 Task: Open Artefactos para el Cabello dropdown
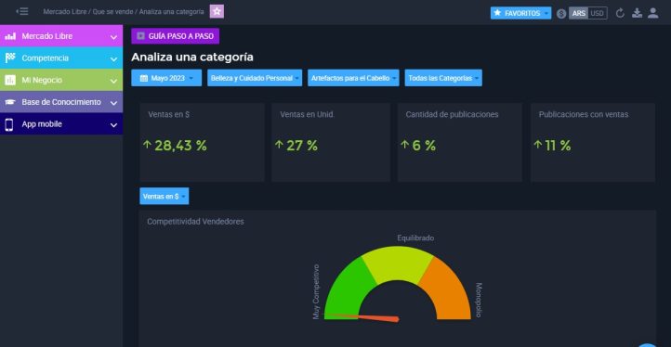pos(353,78)
